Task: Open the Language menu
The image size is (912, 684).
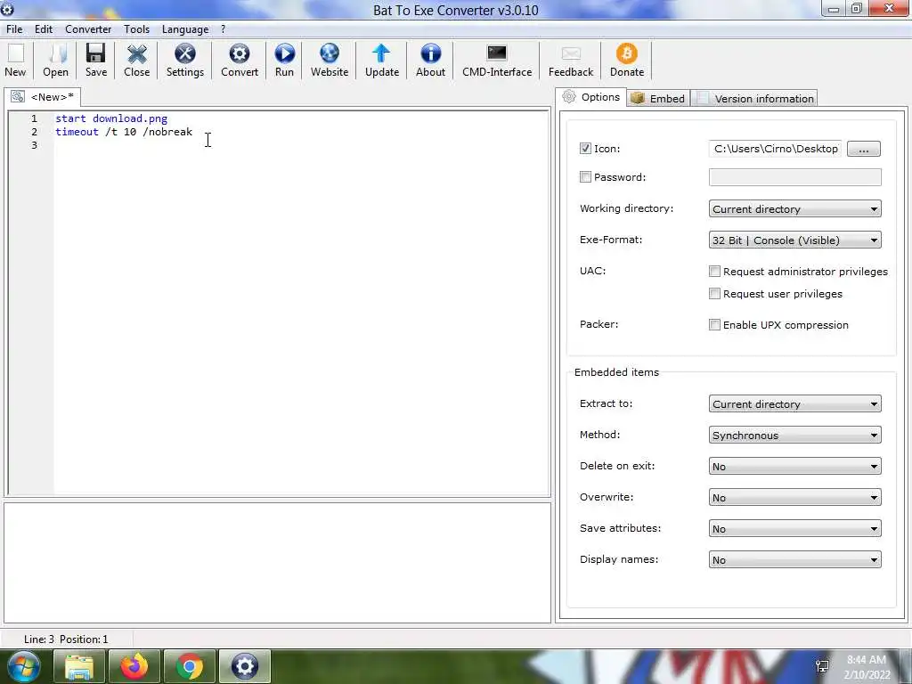Action: [185, 29]
